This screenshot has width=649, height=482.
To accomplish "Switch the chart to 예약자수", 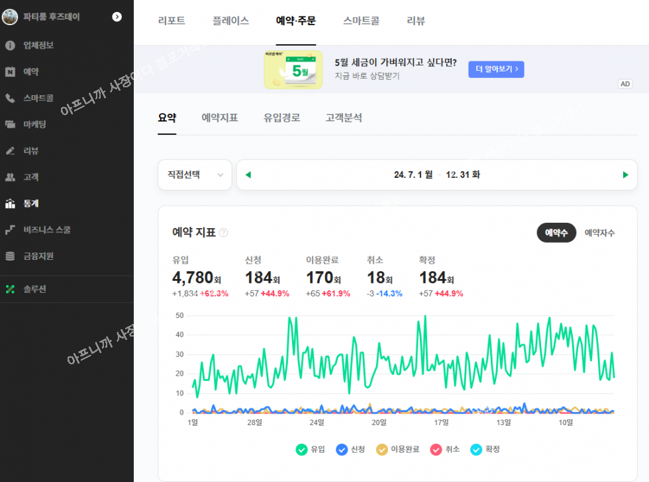I will pos(599,233).
